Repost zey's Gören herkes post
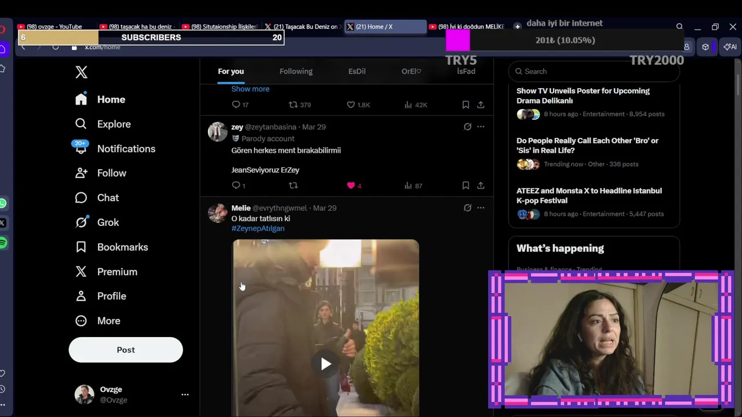 click(x=293, y=185)
